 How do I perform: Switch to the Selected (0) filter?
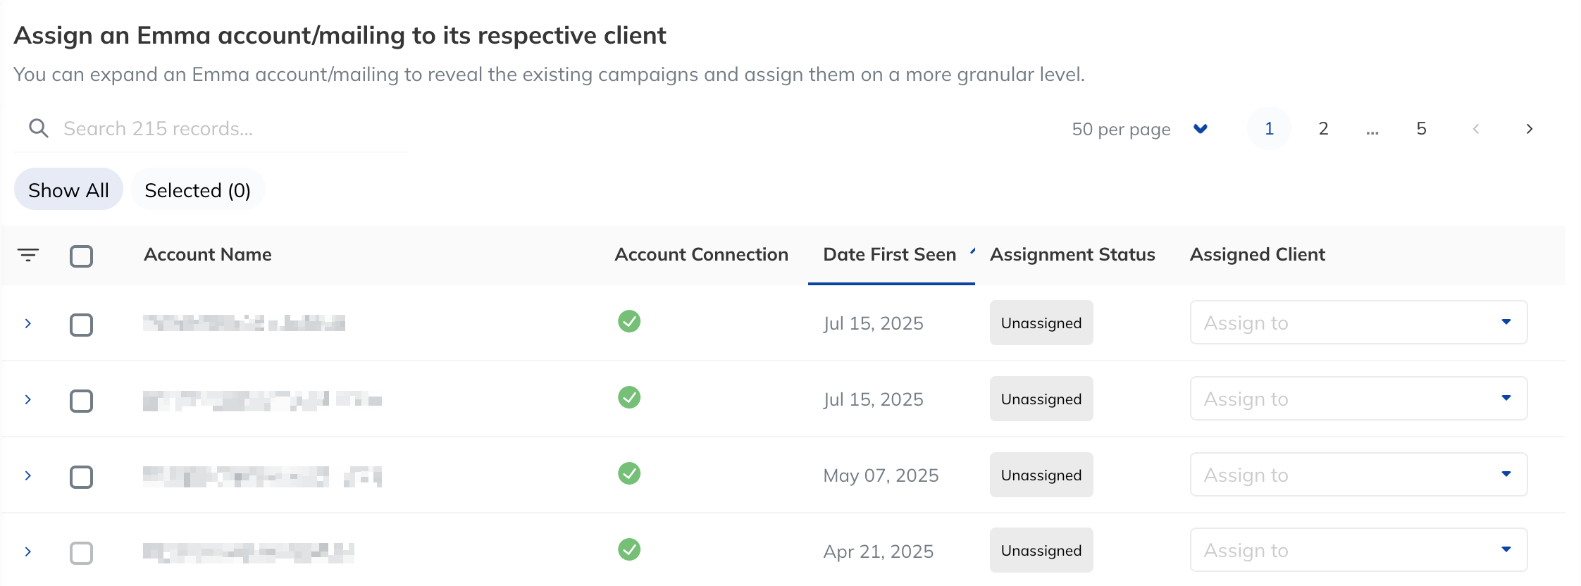197,189
